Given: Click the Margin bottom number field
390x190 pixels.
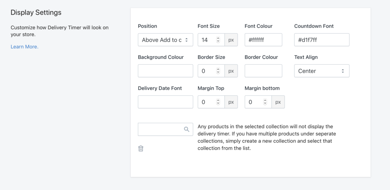Looking at the screenshot, I should point(258,102).
